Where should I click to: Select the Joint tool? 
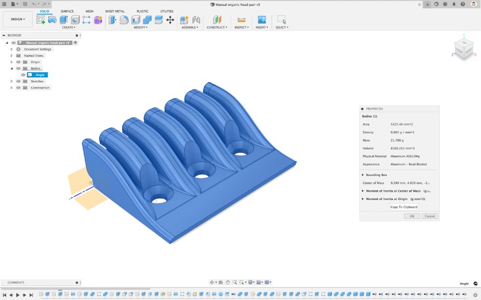click(x=196, y=20)
